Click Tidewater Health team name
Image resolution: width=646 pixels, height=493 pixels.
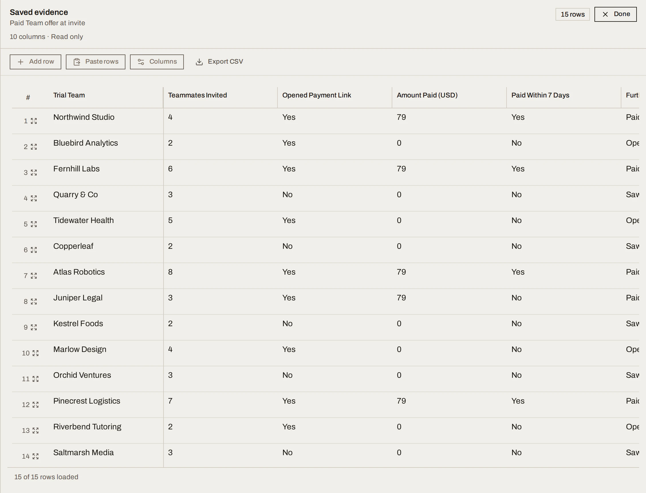pos(84,221)
